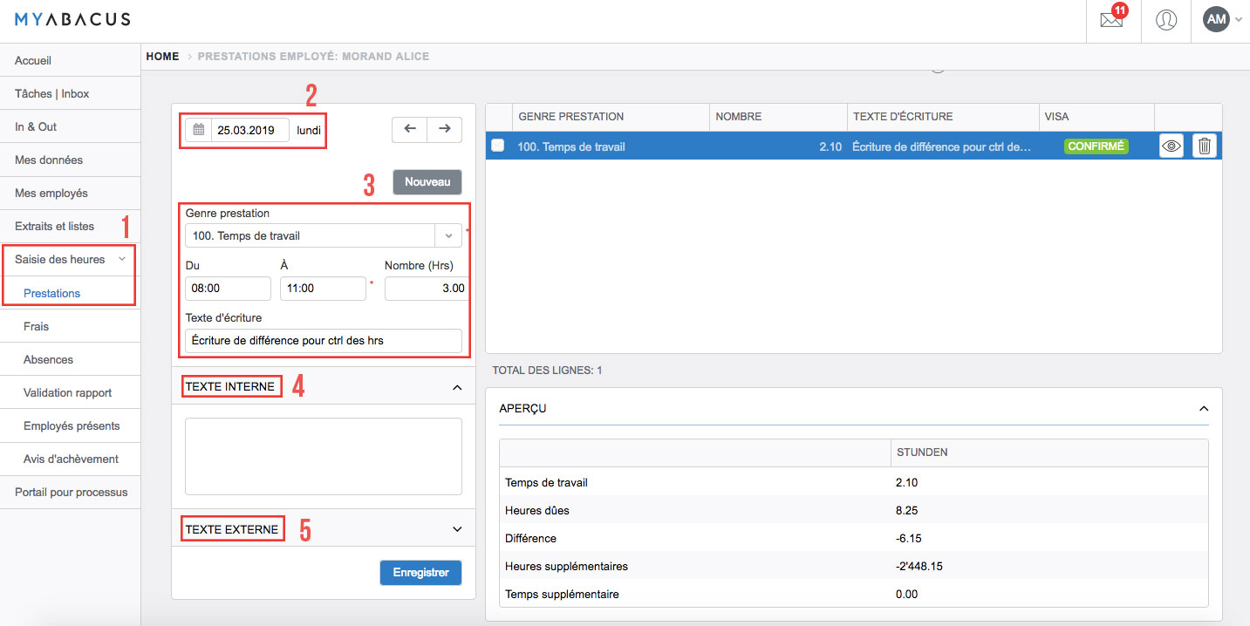
Task: Click the MYABACUS logo
Action: (x=72, y=19)
